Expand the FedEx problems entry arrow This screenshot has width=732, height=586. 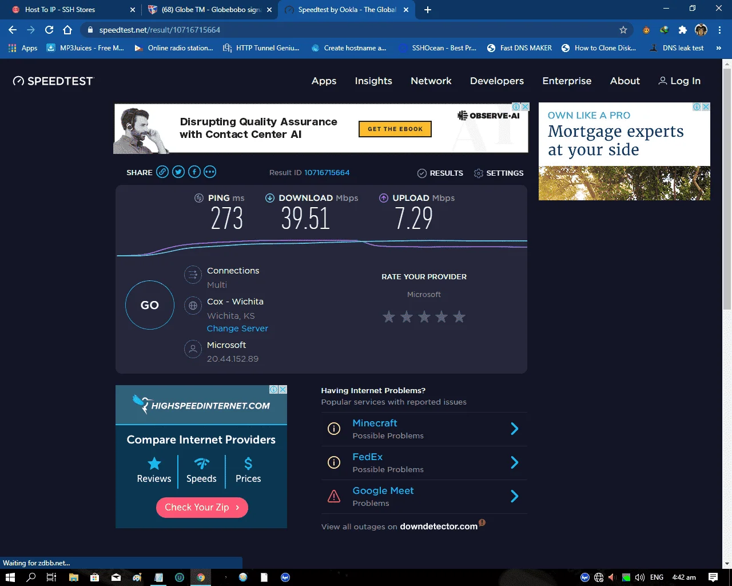point(515,462)
